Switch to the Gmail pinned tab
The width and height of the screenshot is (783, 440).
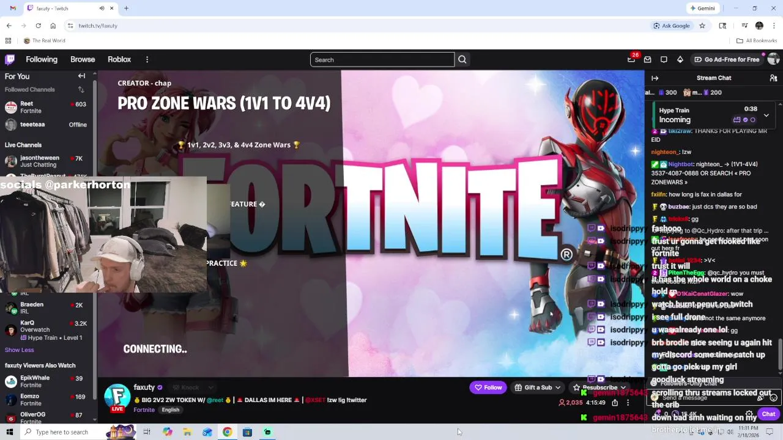[13, 9]
